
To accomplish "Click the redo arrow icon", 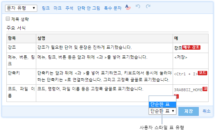I will 148,6.
